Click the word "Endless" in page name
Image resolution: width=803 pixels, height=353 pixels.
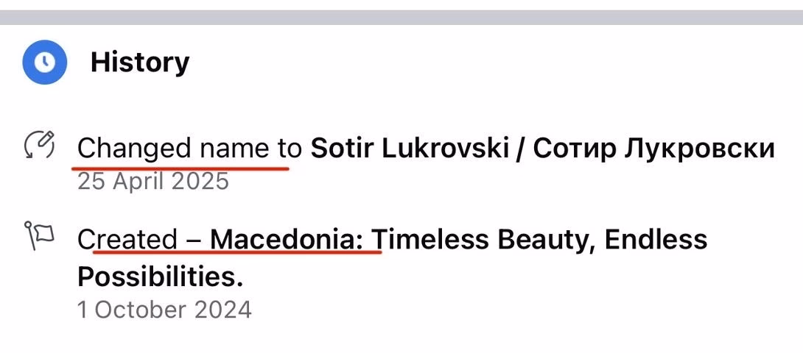point(656,240)
